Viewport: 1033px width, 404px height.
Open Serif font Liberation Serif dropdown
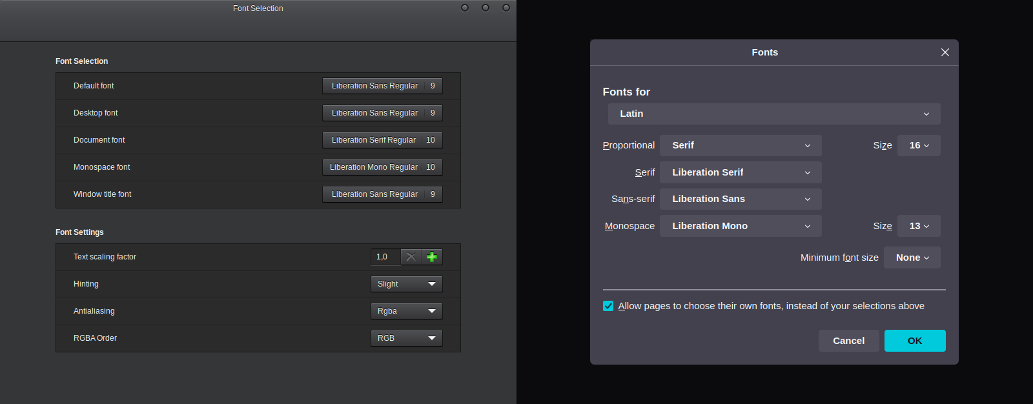[741, 172]
